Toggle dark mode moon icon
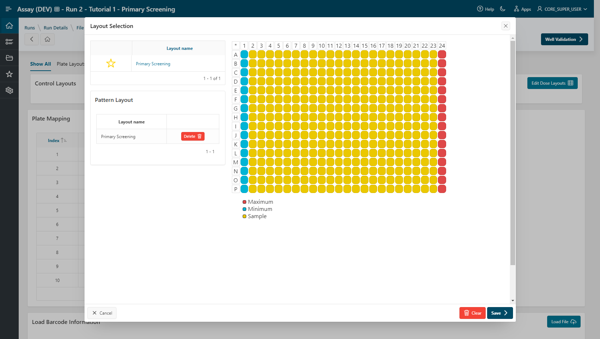Image resolution: width=600 pixels, height=339 pixels. tap(503, 9)
